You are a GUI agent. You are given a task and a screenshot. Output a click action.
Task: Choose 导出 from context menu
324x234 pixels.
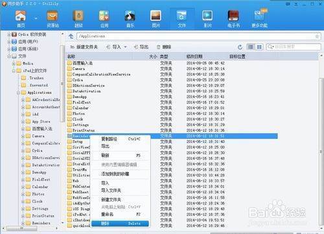pyautogui.click(x=121, y=146)
